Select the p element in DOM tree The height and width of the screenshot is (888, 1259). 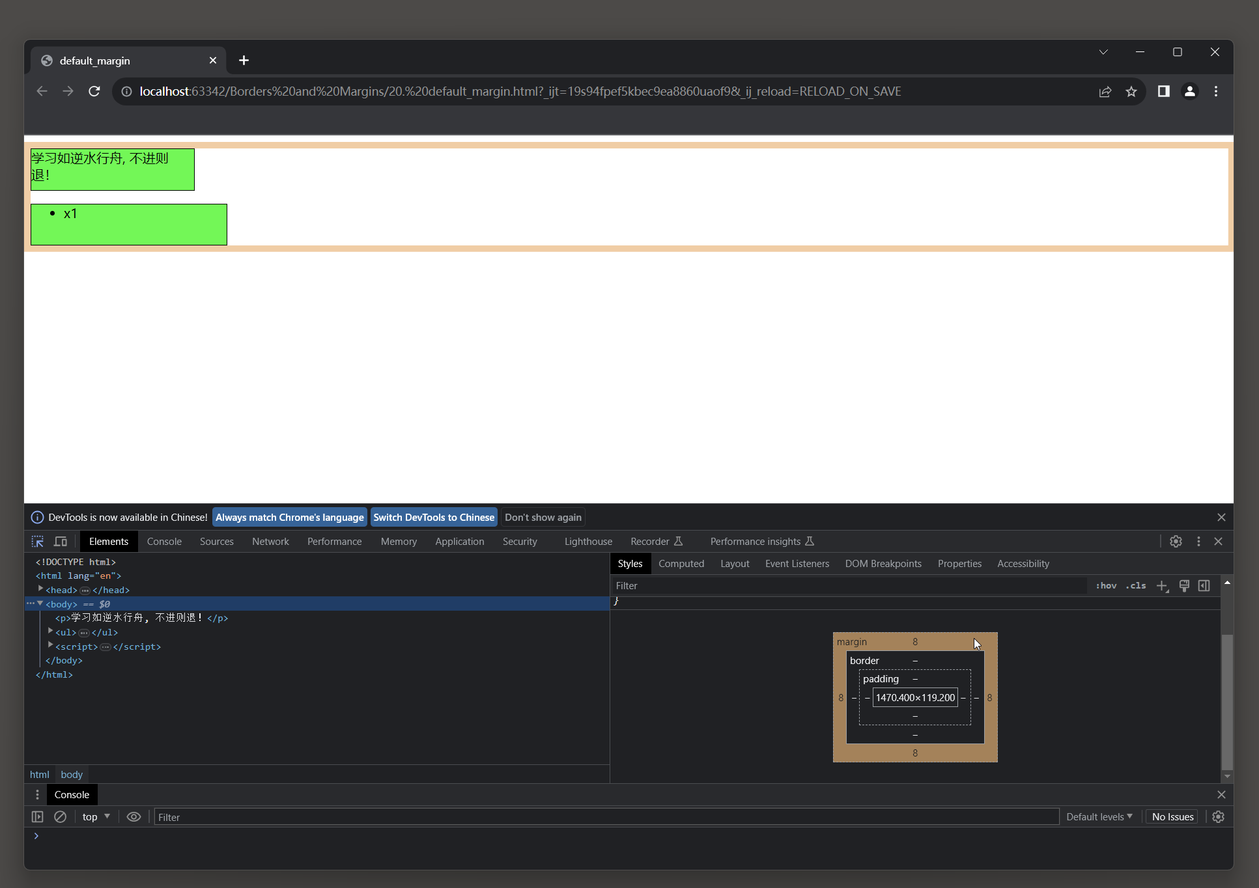point(142,618)
